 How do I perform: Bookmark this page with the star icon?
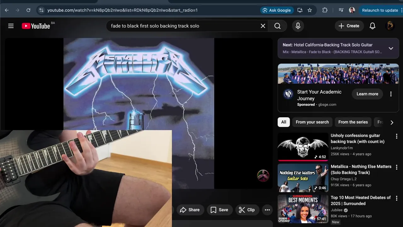tap(309, 10)
